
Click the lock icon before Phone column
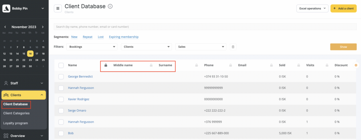(197, 65)
